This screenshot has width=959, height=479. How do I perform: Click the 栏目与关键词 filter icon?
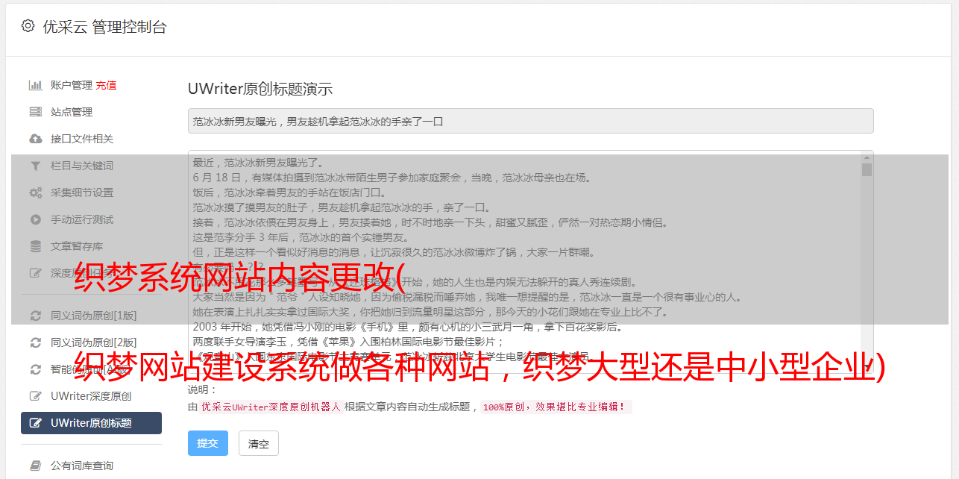(35, 166)
